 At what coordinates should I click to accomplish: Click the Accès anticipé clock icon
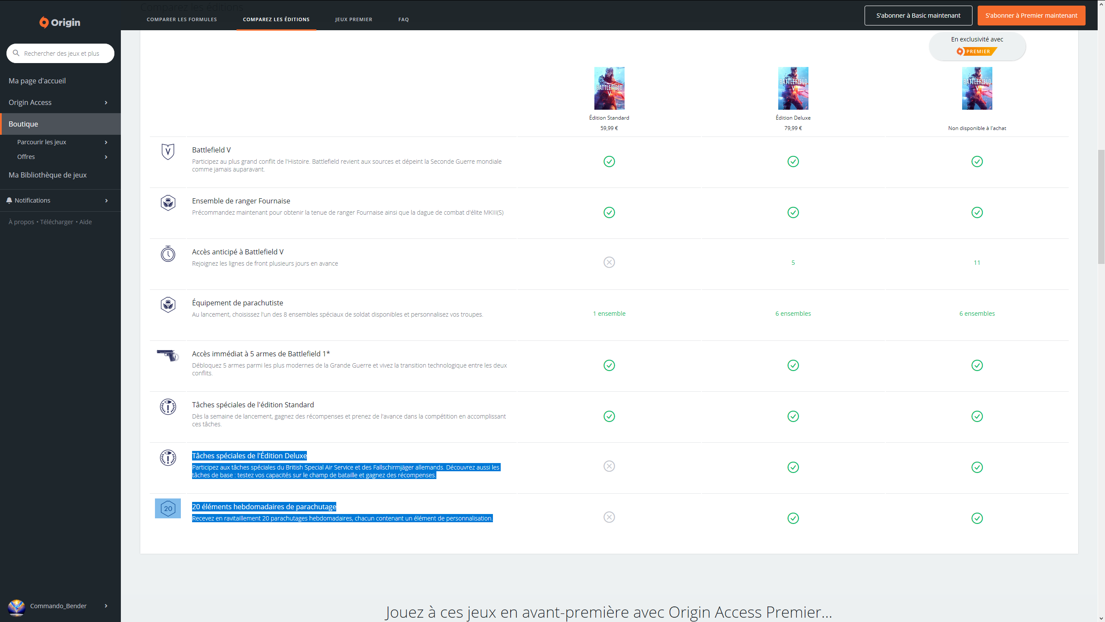(168, 254)
